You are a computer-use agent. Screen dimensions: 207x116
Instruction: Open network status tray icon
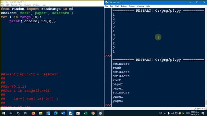(176, 113)
